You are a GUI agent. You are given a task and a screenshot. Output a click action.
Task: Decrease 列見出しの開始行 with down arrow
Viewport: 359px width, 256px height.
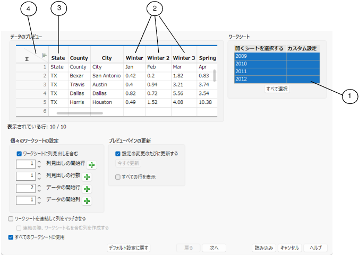pos(39,166)
